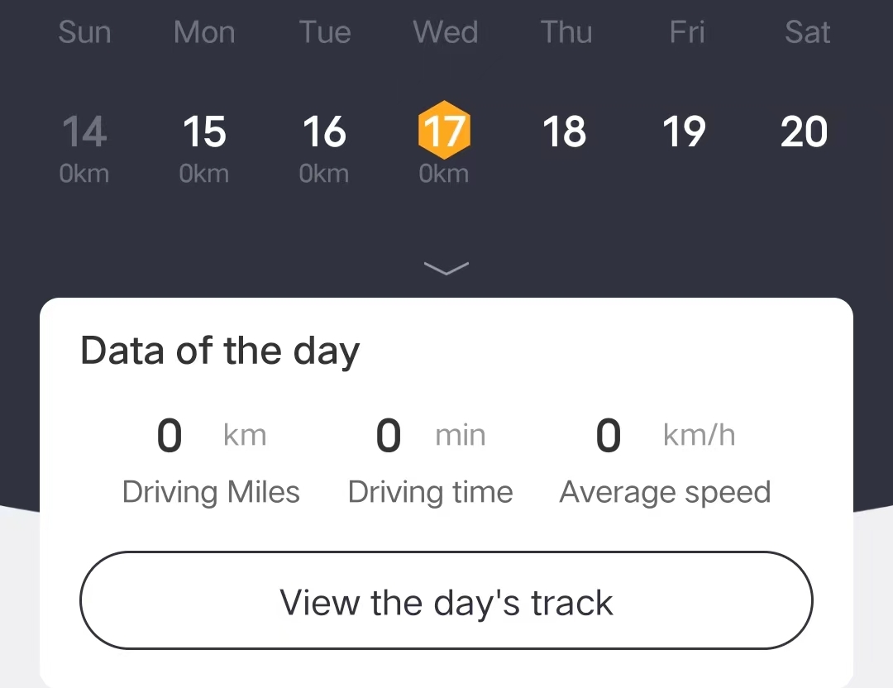Open View the day's track
The image size is (893, 688).
446,601
